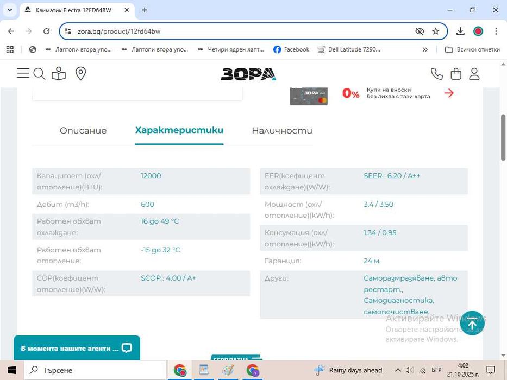Expand hidden bookmarks with the double chevron
The height and width of the screenshot is (380, 507).
(x=425, y=49)
